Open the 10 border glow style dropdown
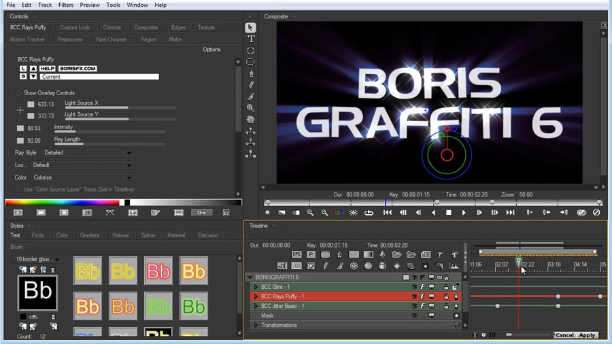 coord(38,260)
